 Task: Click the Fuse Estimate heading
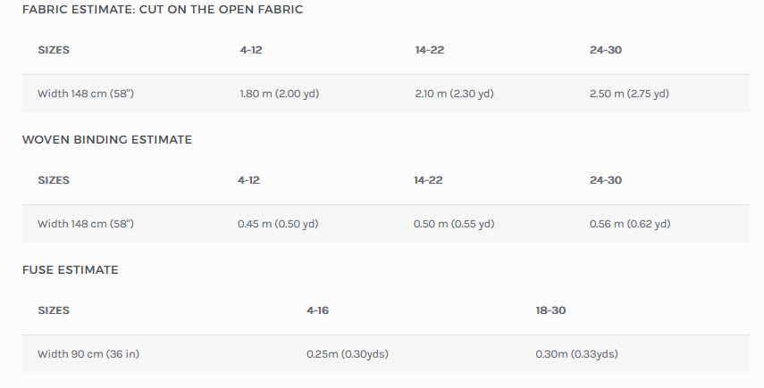71,269
